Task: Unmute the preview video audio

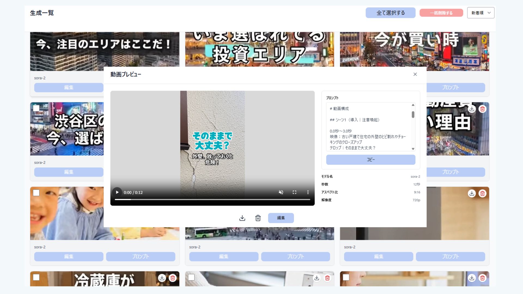Action: coord(281,192)
